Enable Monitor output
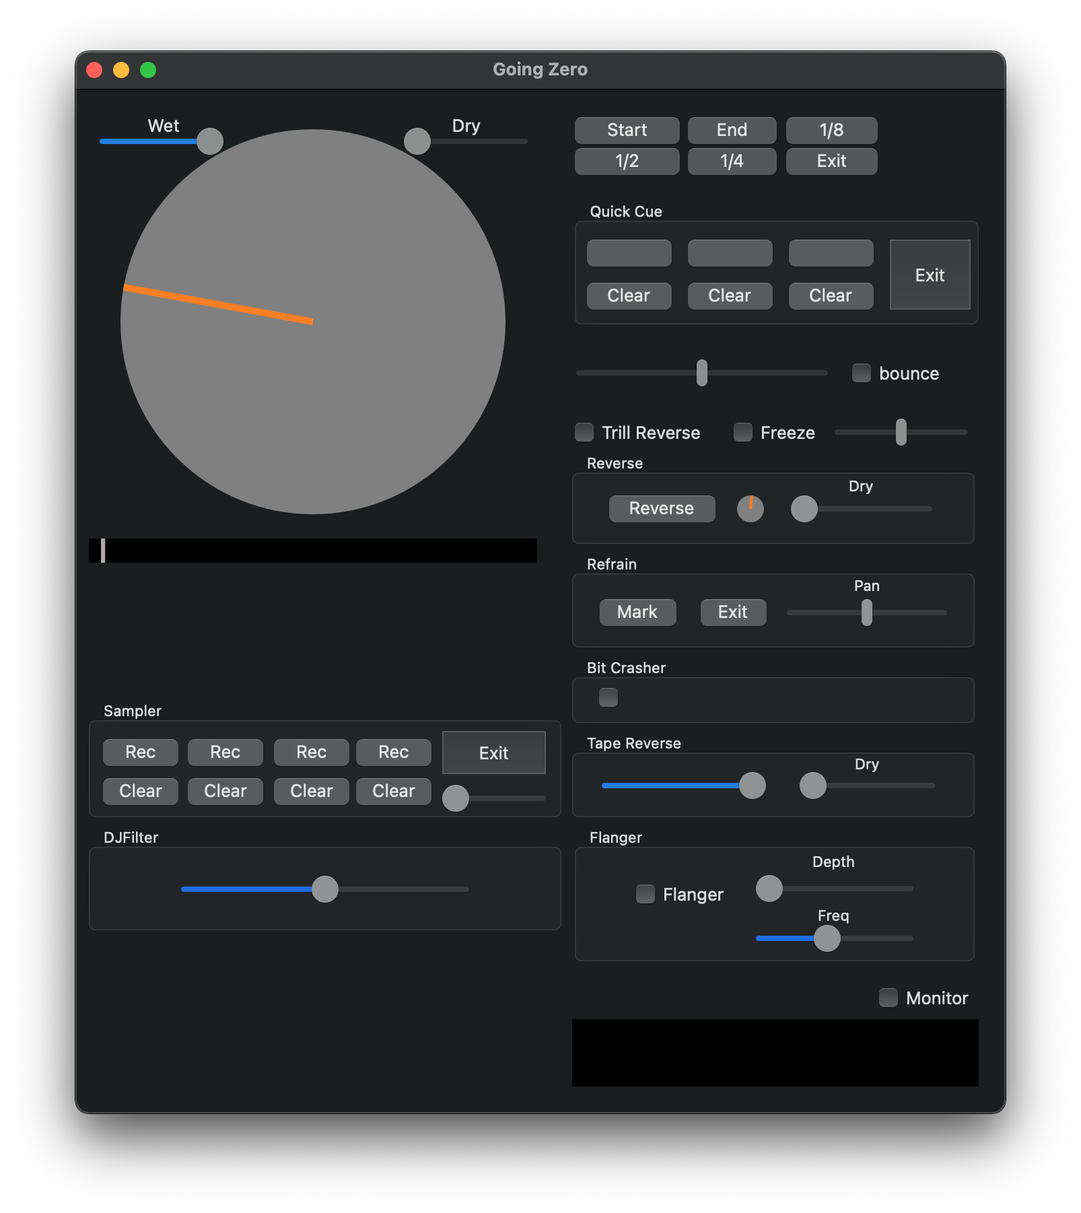The height and width of the screenshot is (1213, 1081). 887,998
